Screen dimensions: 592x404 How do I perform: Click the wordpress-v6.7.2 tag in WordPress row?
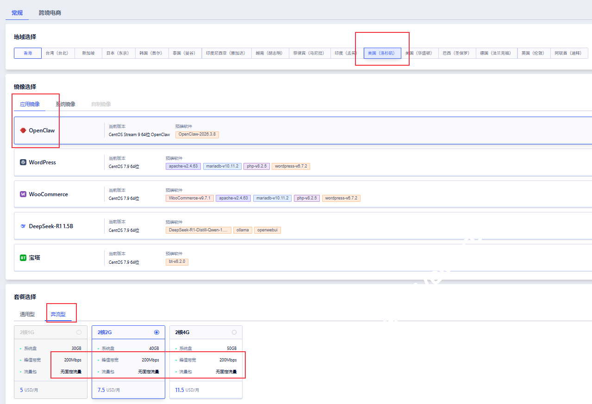coord(291,166)
